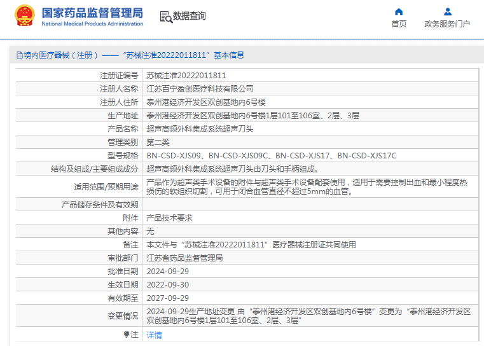The height and width of the screenshot is (346, 484).
Task: Click the 产品储存条件及有效期 label
Action: pyautogui.click(x=100, y=205)
